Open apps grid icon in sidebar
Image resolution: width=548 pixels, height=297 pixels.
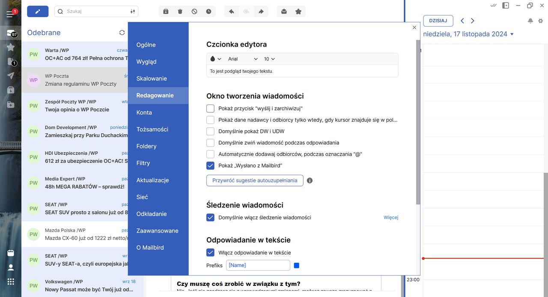11,282
